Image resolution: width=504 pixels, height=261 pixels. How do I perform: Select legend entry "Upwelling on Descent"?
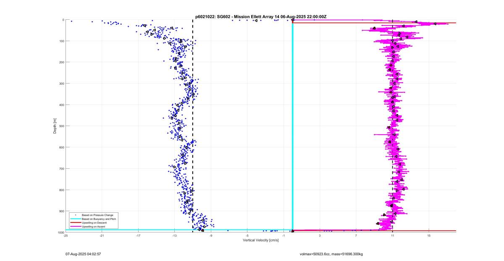[94, 223]
